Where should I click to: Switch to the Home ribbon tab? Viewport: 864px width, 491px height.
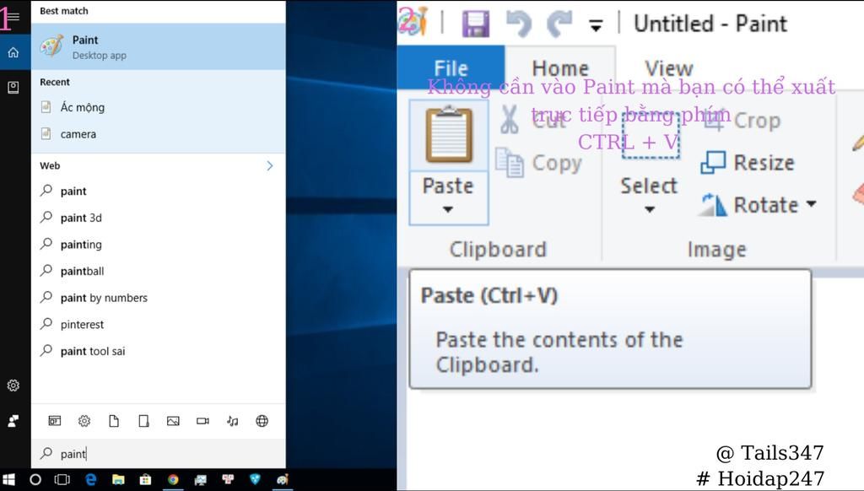click(560, 68)
